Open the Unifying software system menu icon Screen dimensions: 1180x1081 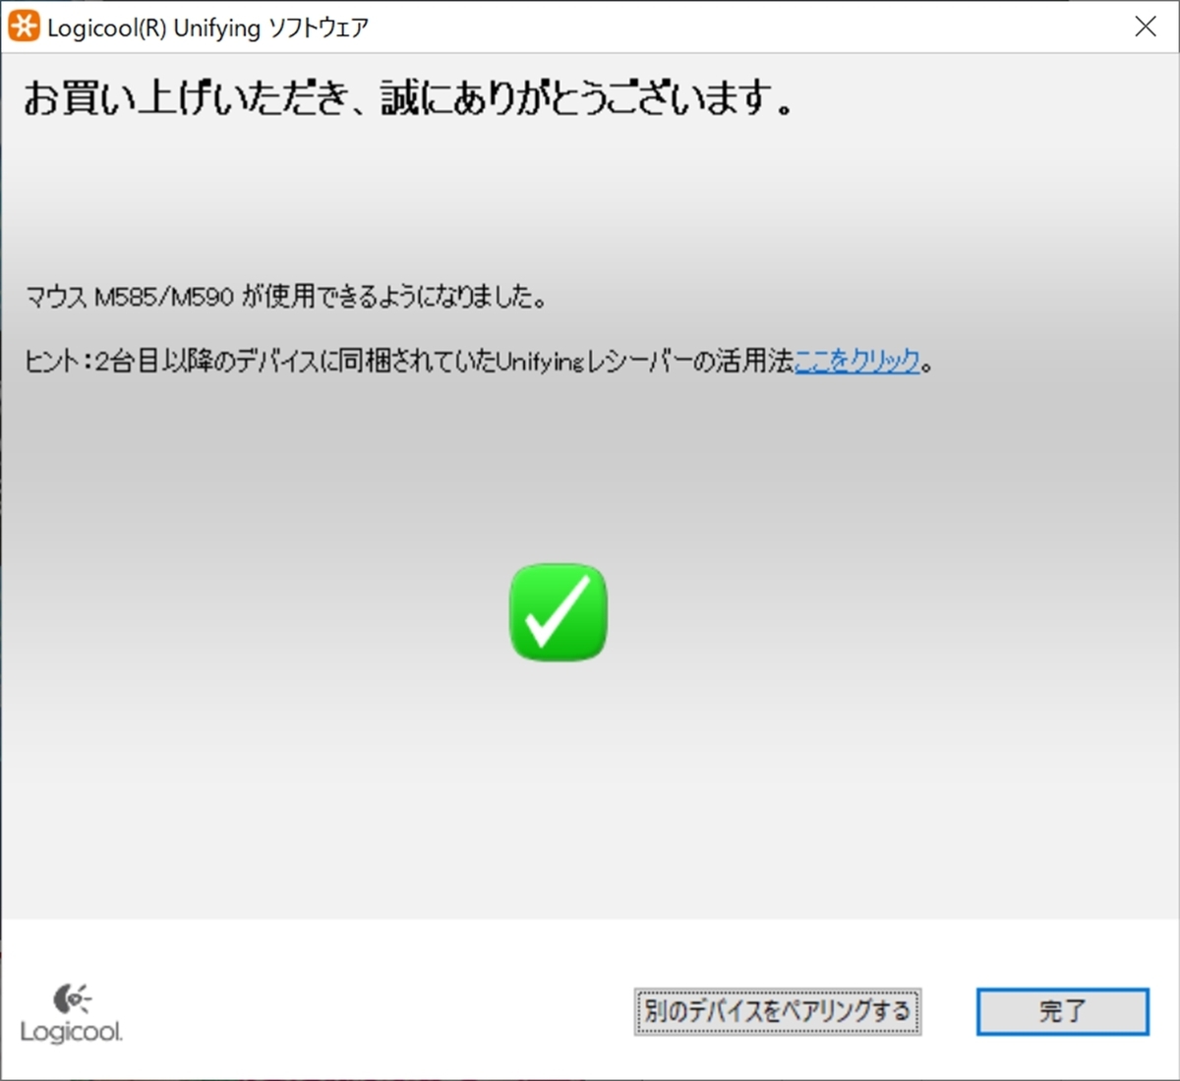26,26
